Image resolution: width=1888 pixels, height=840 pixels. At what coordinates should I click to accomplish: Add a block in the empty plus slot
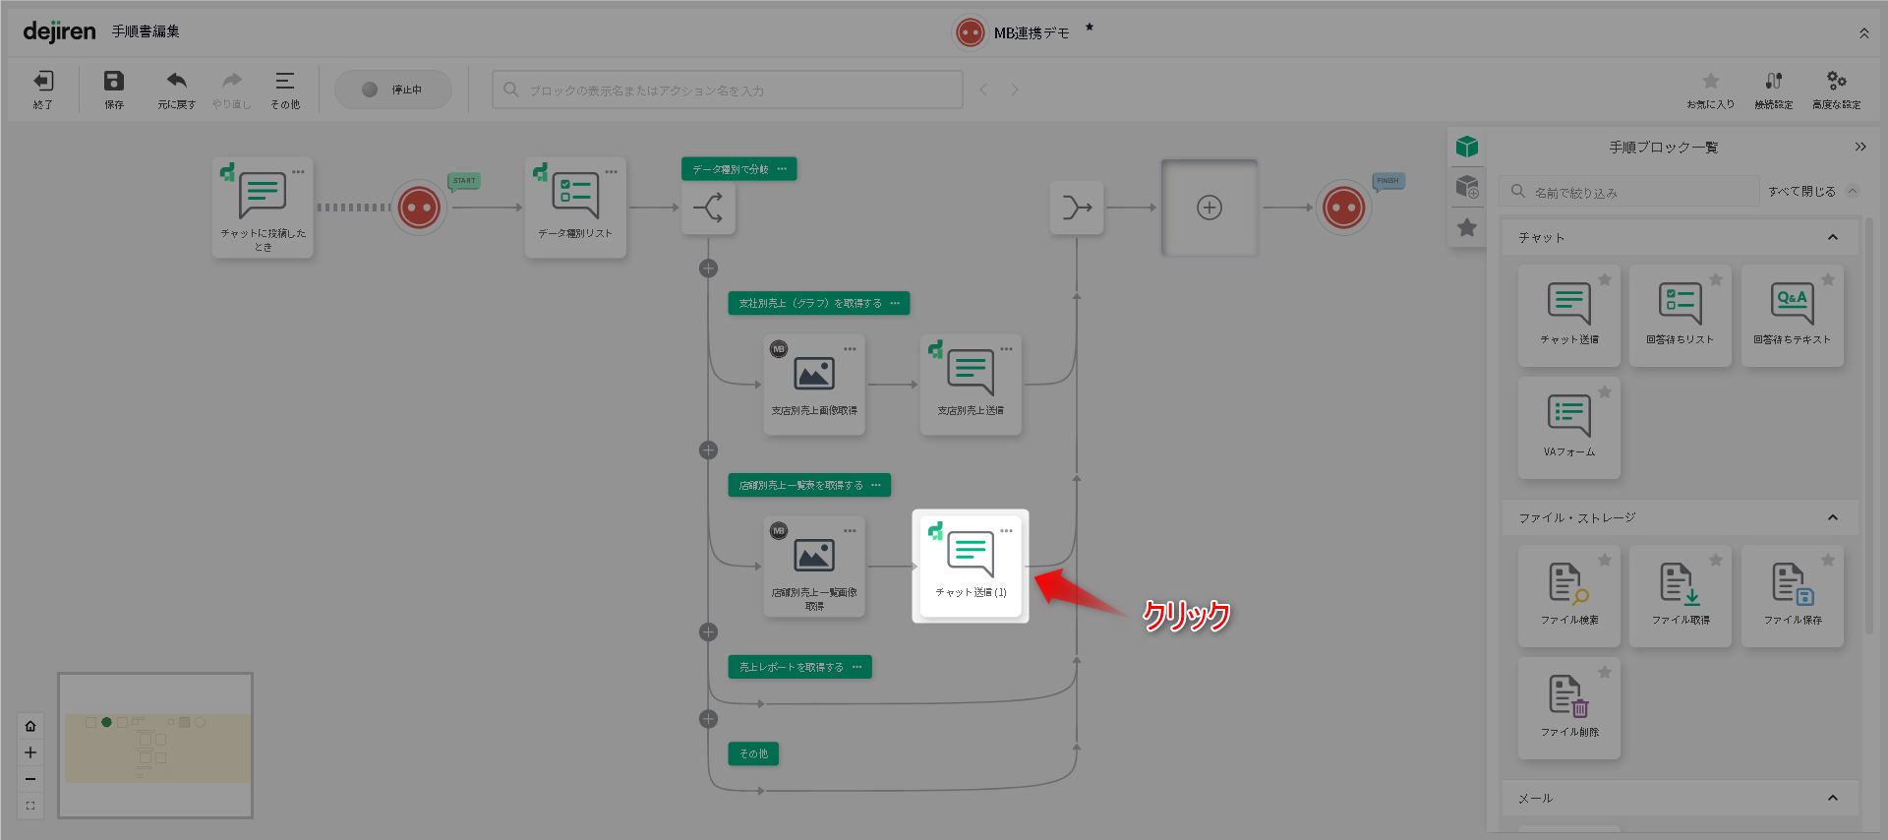pos(1209,208)
